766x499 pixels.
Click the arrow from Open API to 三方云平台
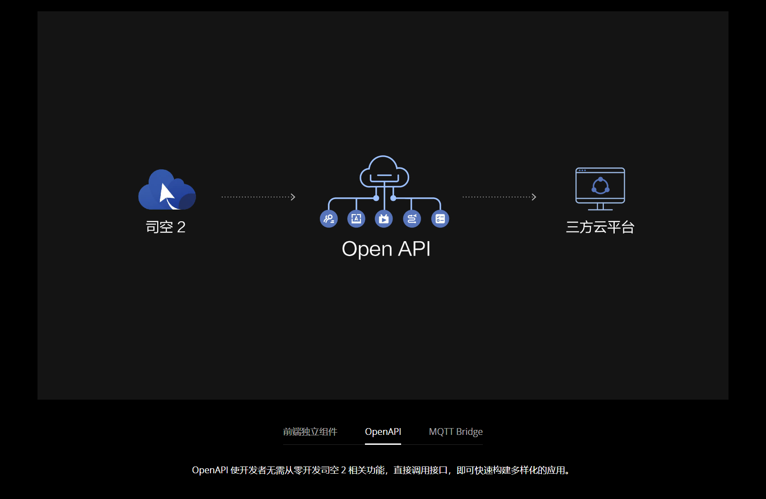coord(500,197)
